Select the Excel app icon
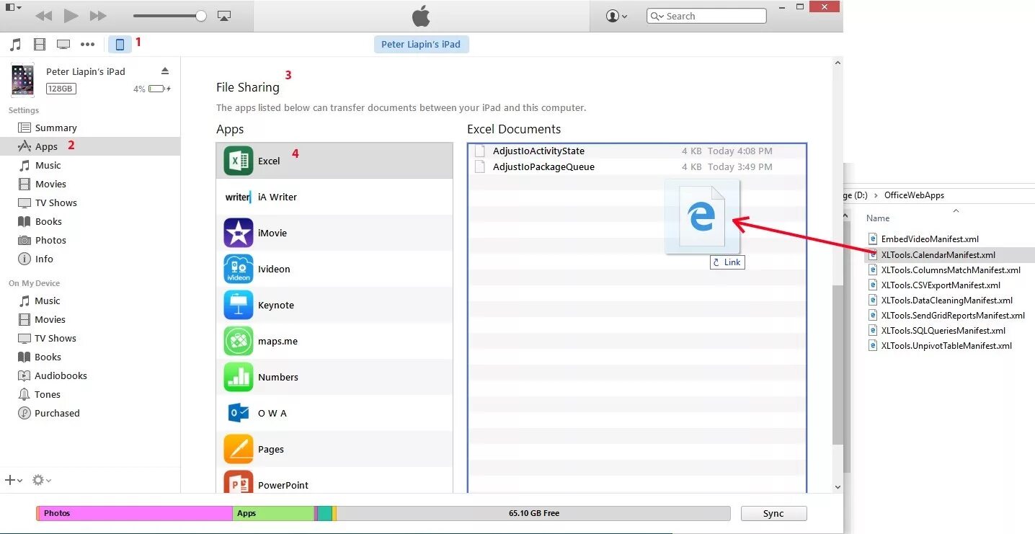This screenshot has height=534, width=1035. pos(238,161)
